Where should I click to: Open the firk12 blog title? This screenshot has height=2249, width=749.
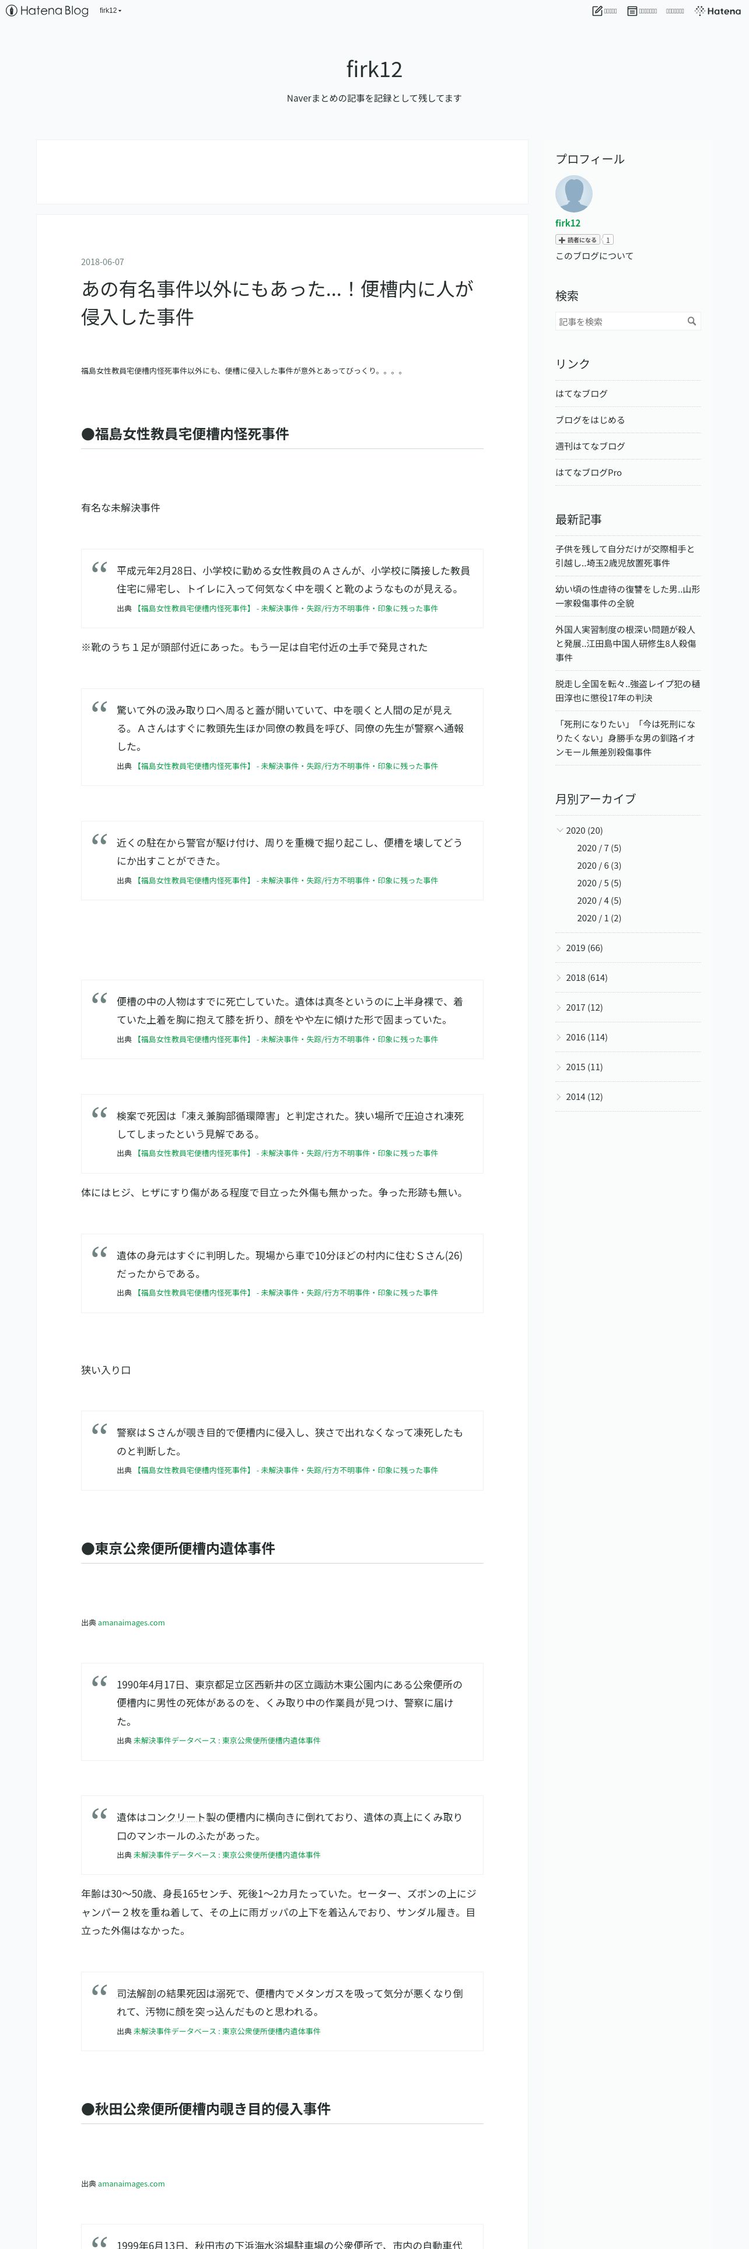tap(374, 69)
